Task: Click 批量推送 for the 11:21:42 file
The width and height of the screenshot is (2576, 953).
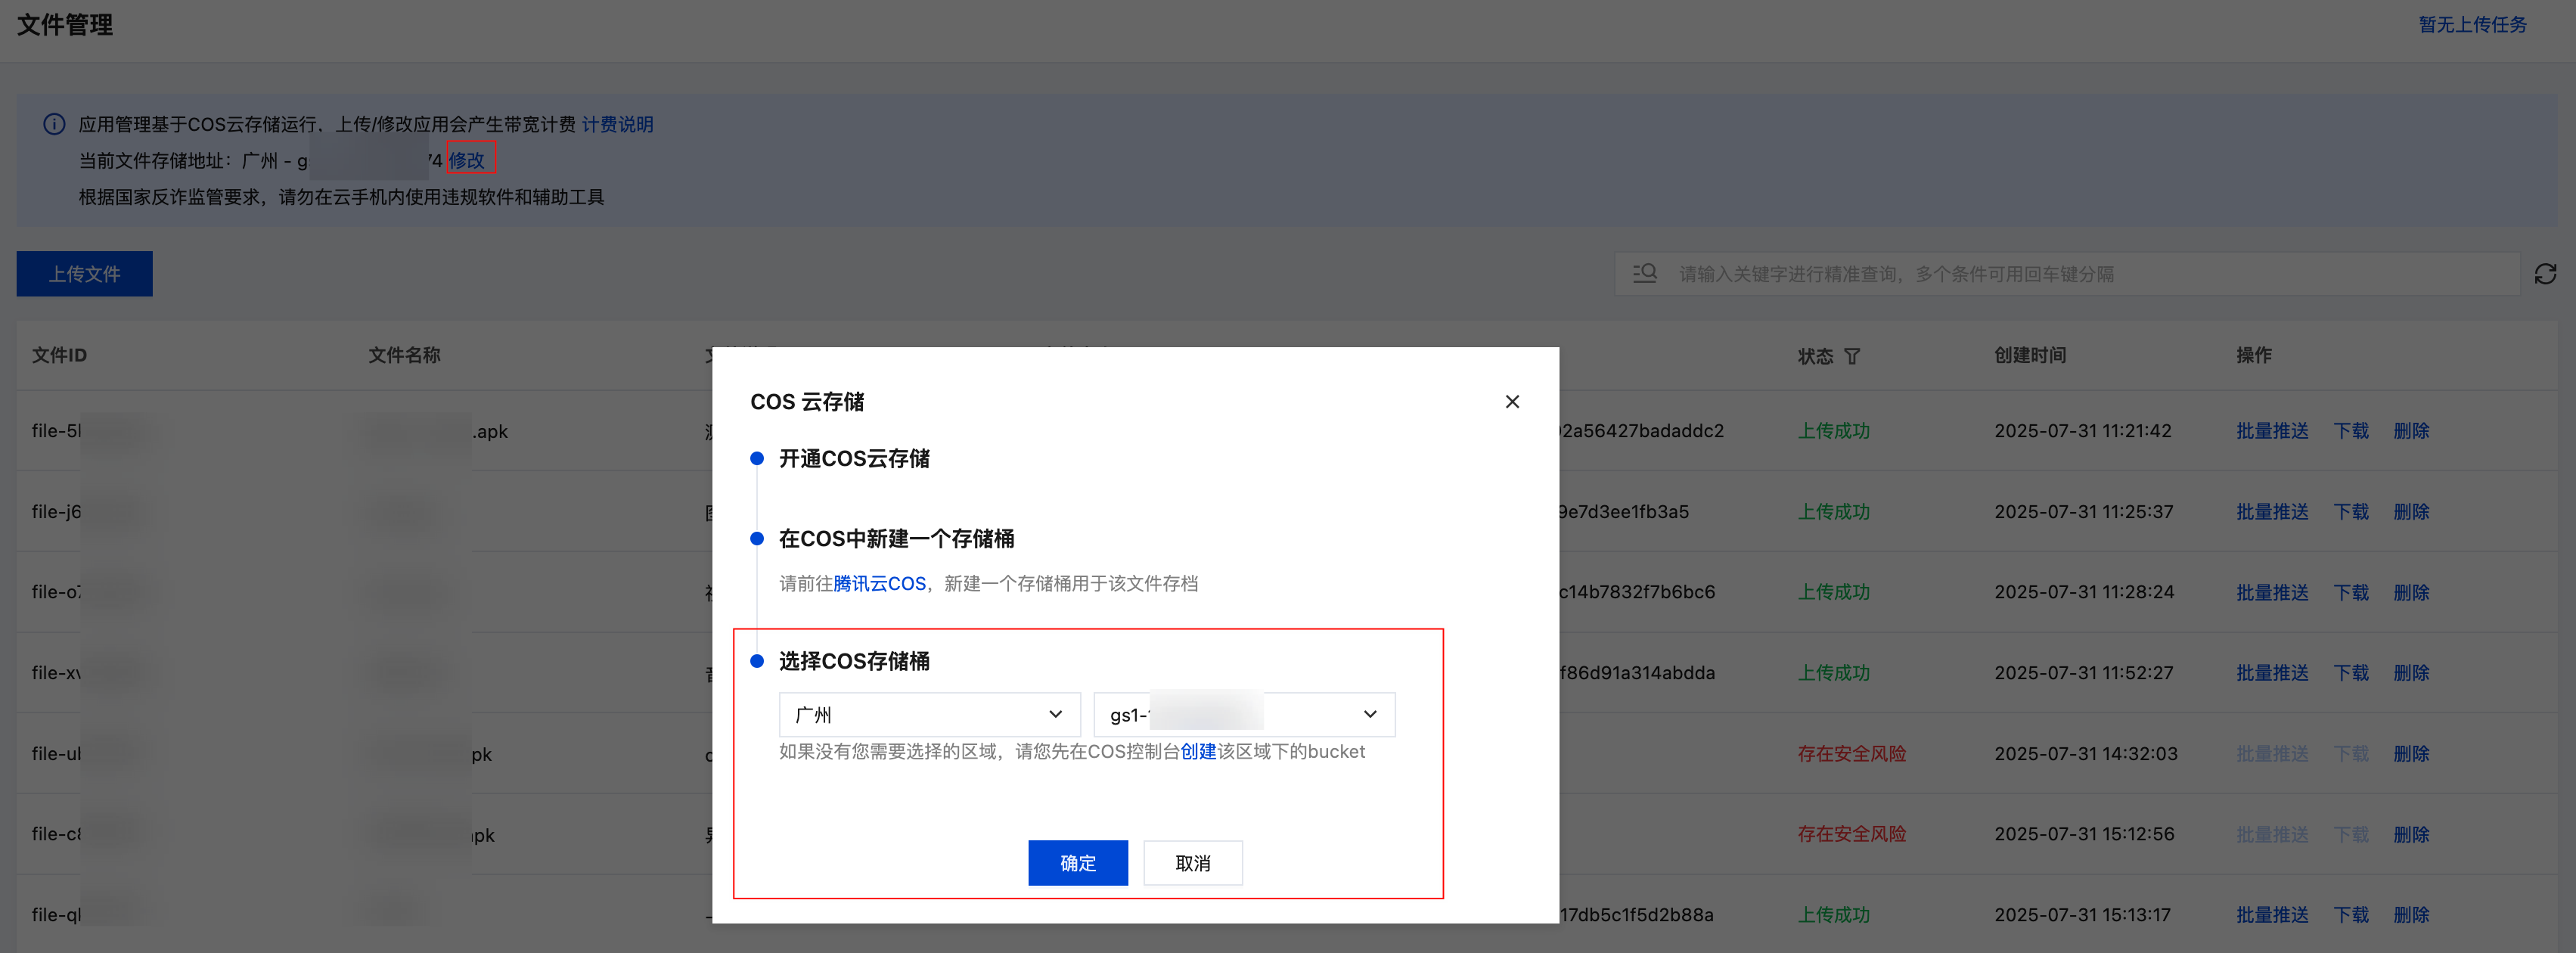Action: click(2272, 431)
